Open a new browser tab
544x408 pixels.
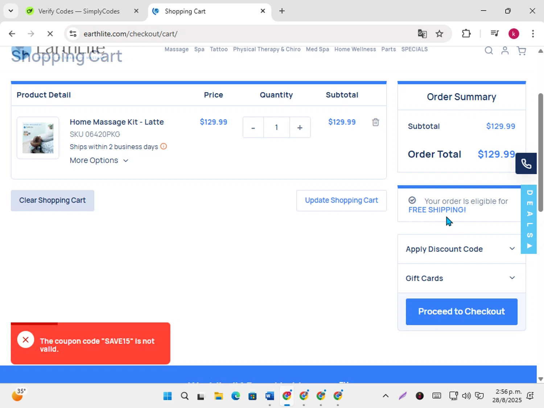click(282, 11)
